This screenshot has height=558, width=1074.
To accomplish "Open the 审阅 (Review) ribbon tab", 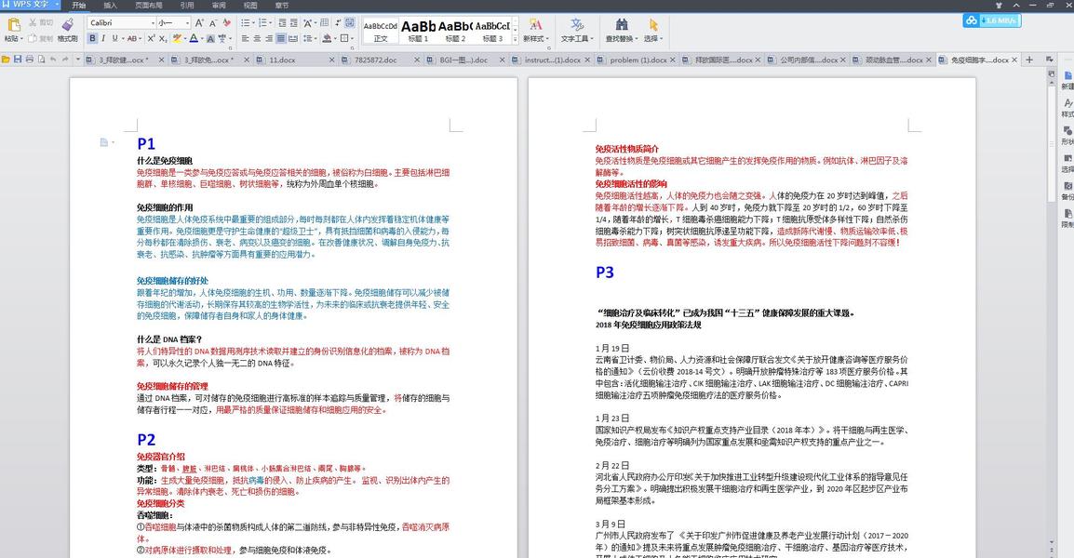I will click(x=220, y=5).
